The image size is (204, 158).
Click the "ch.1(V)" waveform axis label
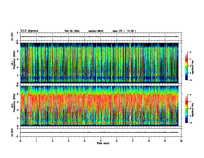pyautogui.click(x=12, y=37)
